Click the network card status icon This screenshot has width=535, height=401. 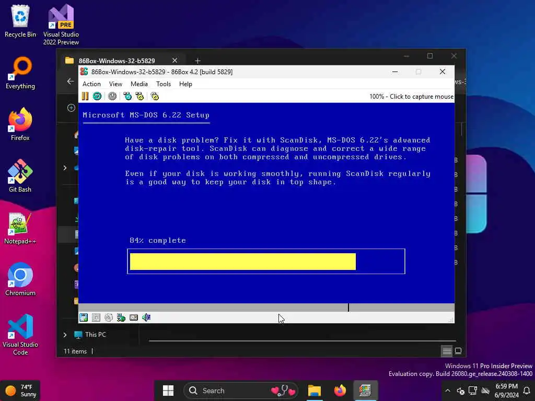[x=121, y=317]
